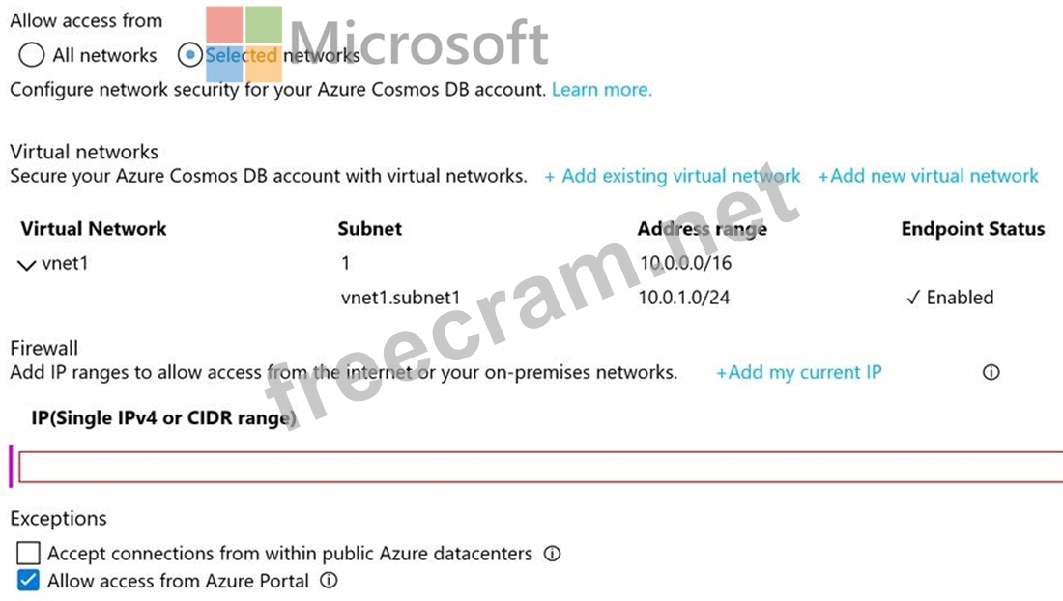Click info icon beside Azure datacenters option
Screen dimensions: 1063x601
[x=552, y=554]
